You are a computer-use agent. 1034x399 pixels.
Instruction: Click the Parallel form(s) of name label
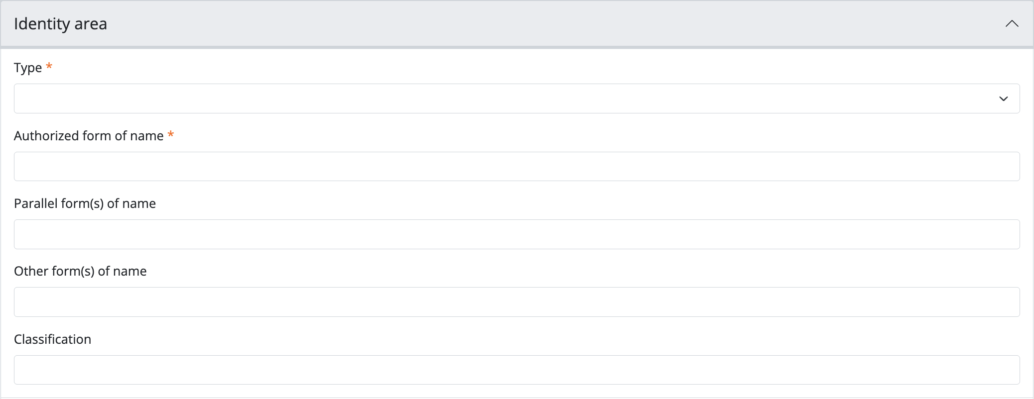[x=85, y=203]
